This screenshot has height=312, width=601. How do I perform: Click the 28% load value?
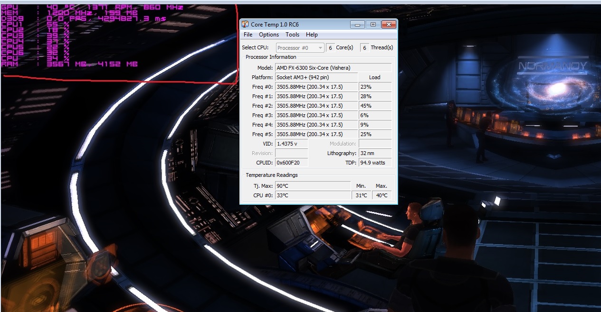(x=375, y=96)
